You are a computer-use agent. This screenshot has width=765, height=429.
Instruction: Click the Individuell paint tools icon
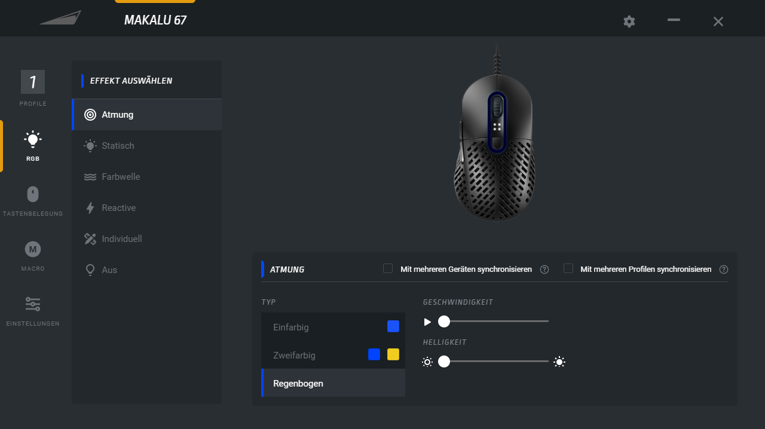point(90,239)
